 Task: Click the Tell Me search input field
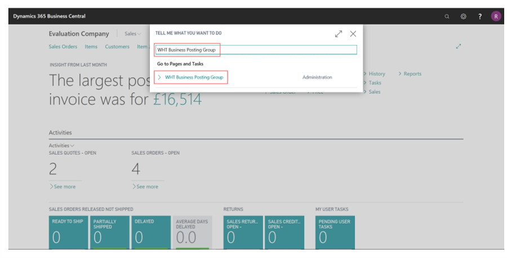click(x=256, y=50)
